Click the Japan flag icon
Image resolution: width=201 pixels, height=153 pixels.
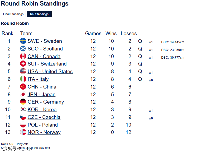(x=23, y=94)
